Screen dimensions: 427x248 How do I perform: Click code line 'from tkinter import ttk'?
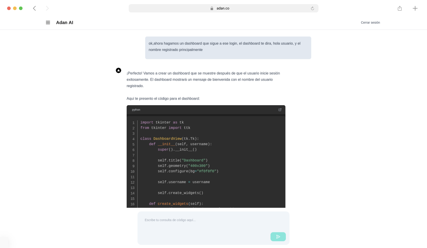click(165, 128)
